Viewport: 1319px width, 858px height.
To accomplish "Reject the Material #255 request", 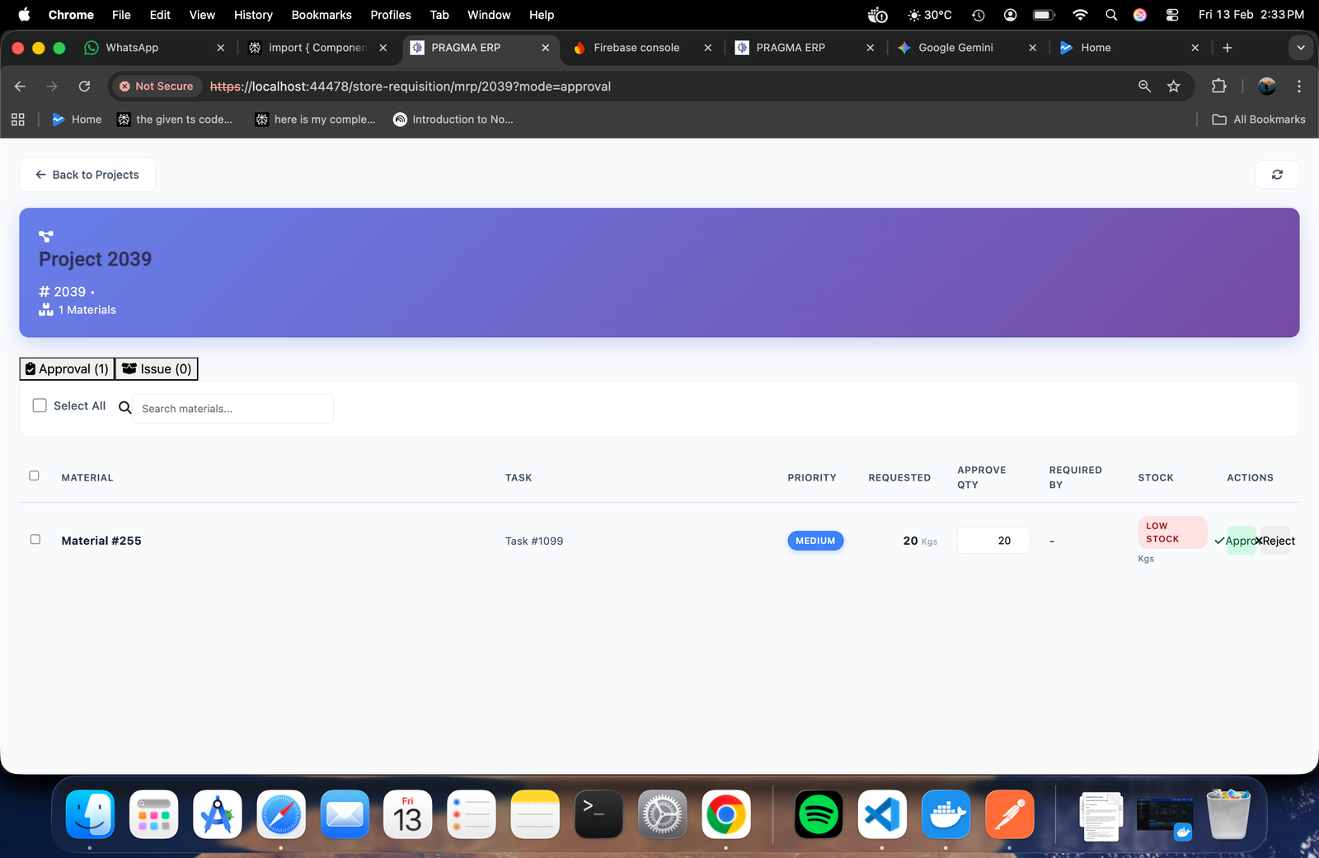I will [x=1276, y=541].
